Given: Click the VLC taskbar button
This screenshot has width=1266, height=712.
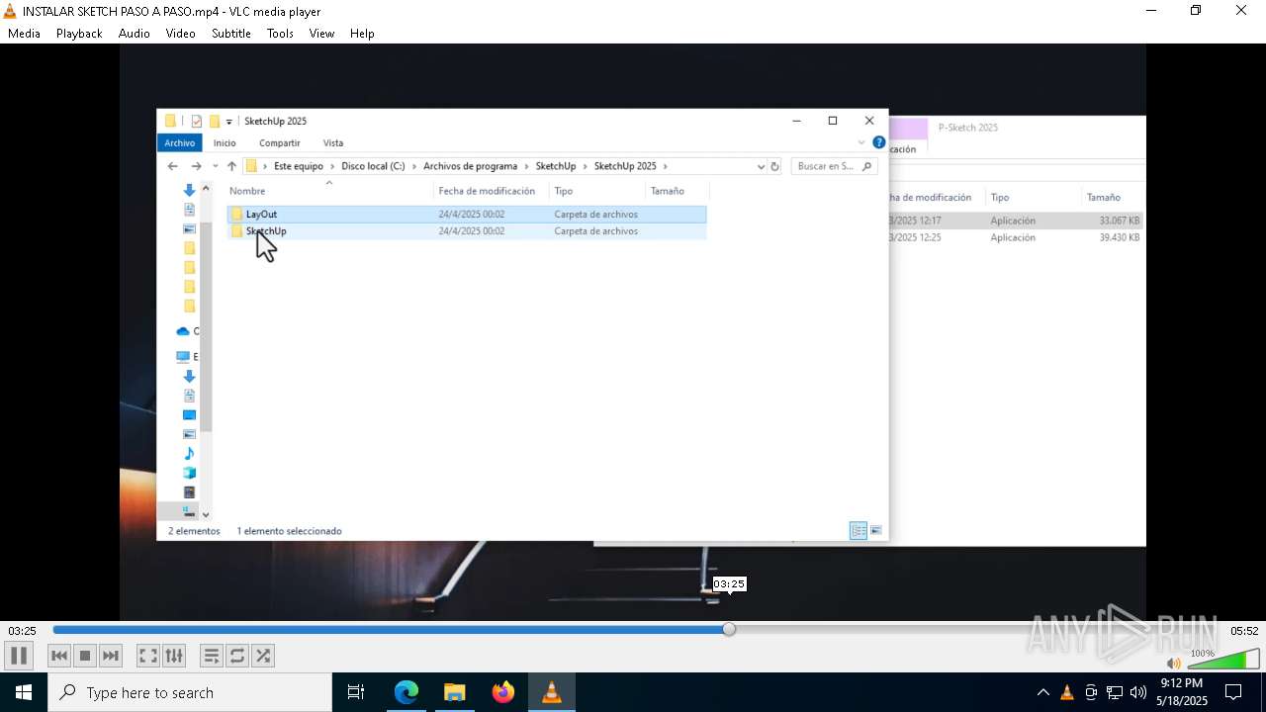Looking at the screenshot, I should [x=552, y=692].
